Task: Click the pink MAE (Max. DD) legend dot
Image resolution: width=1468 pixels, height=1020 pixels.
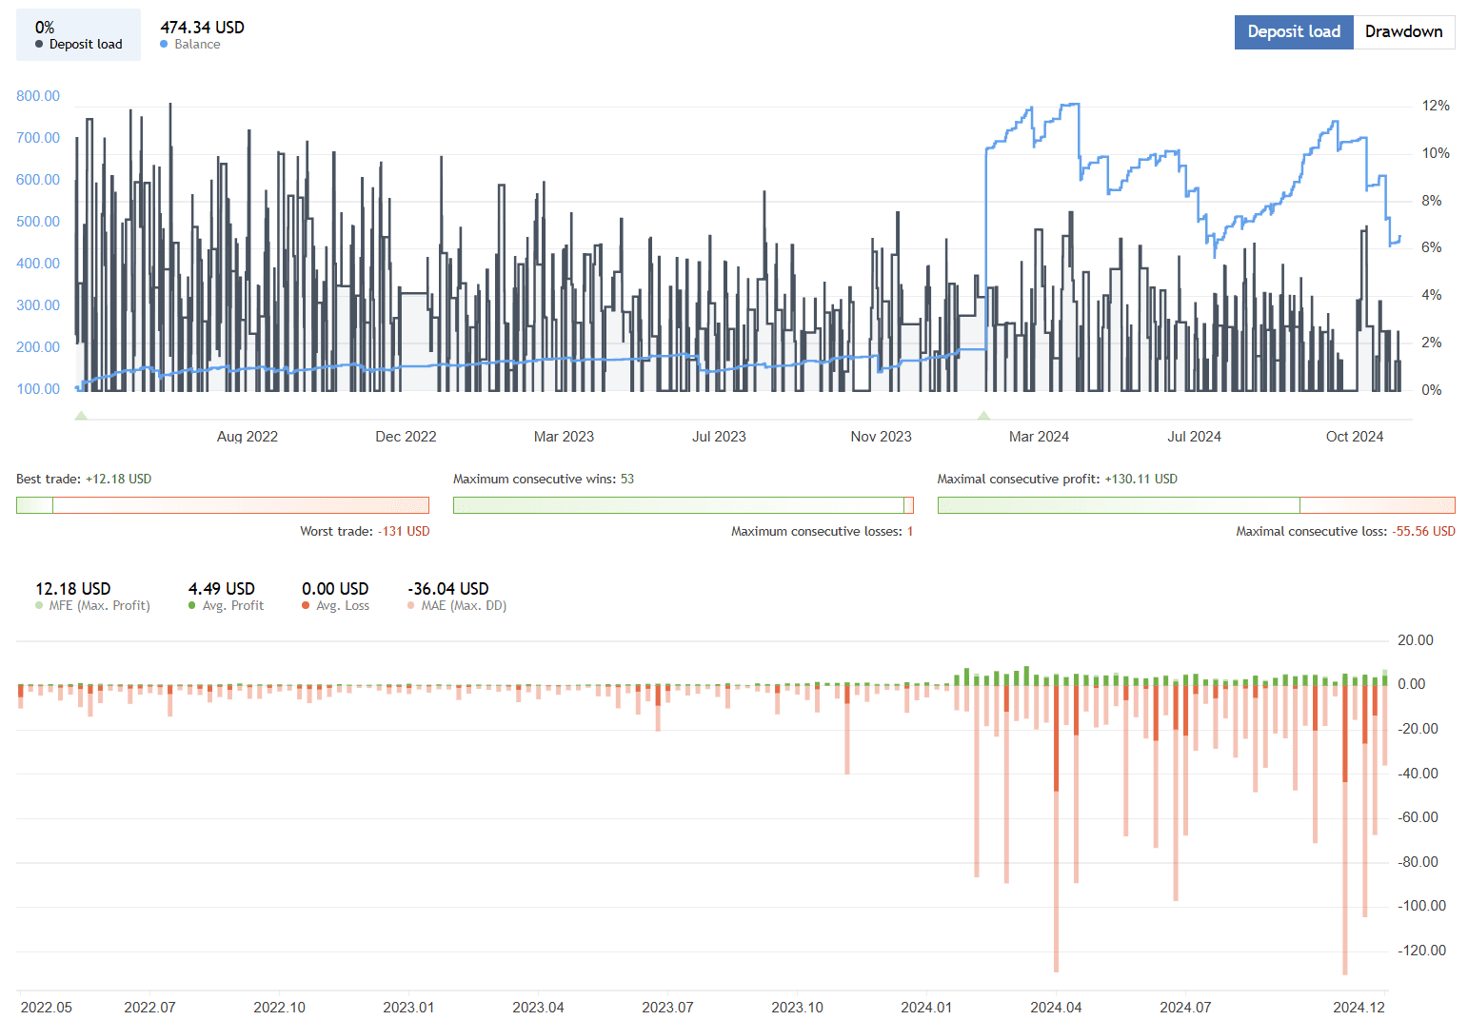Action: pos(411,605)
